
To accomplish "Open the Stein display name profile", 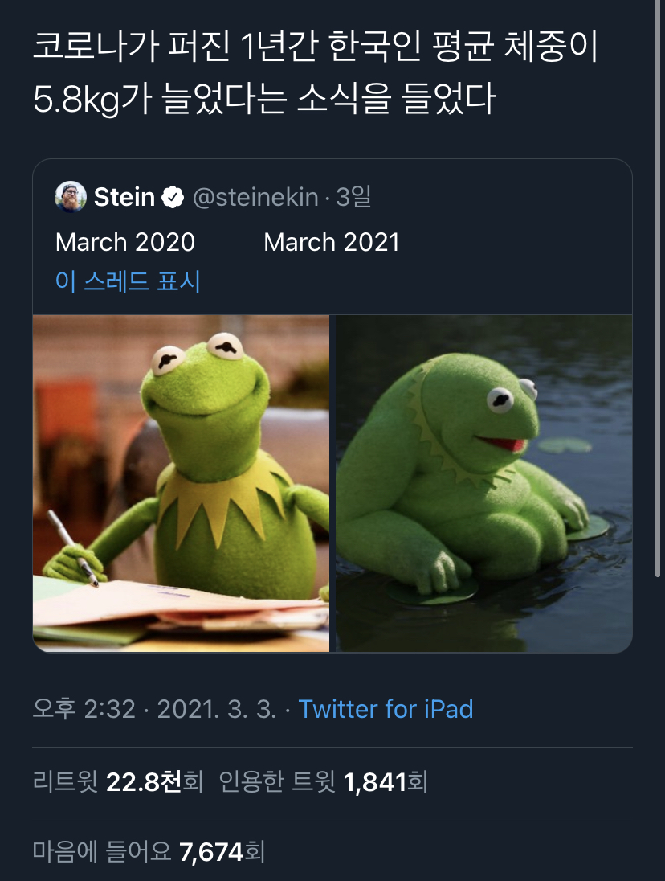I will pos(124,197).
